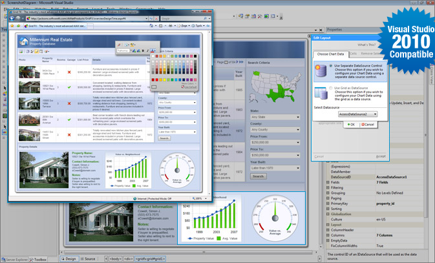
Task: Click the Print icon in the browser toolbar
Action: click(x=171, y=26)
